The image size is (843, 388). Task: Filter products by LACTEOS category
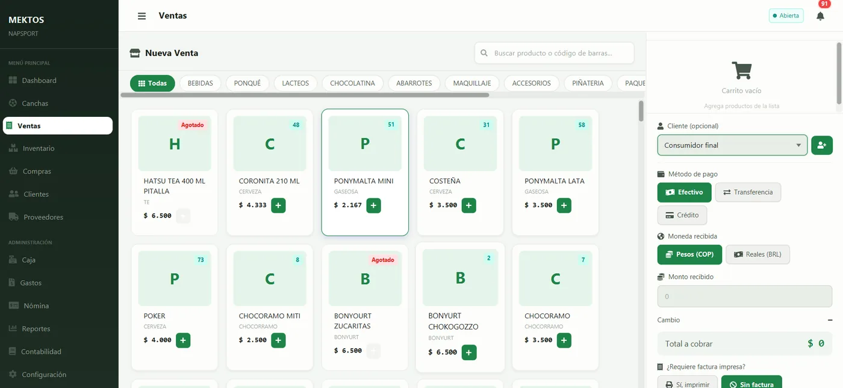296,83
